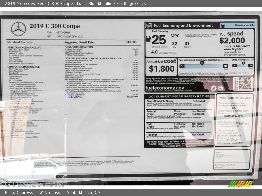
Task: Click the 22 city MPG value
Action: pyautogui.click(x=175, y=44)
